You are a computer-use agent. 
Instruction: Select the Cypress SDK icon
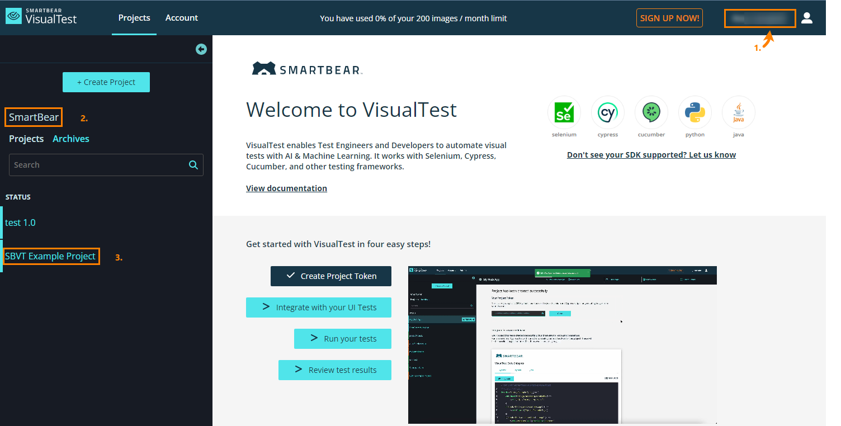tap(607, 113)
